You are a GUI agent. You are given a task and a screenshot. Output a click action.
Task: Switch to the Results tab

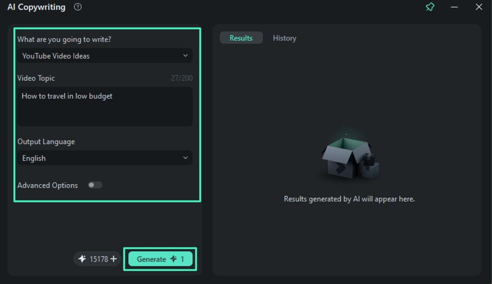pos(241,38)
